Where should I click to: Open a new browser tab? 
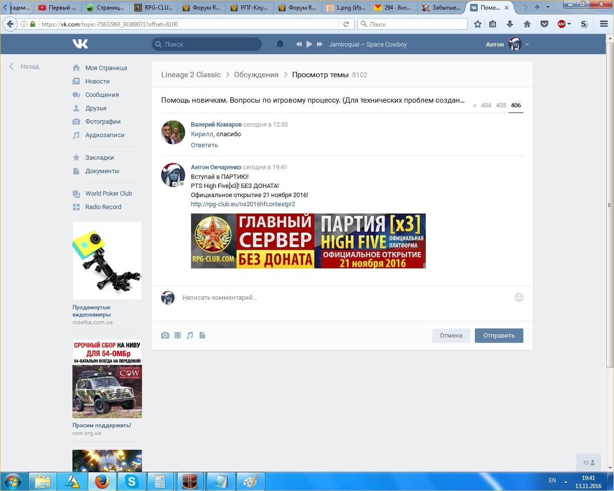coord(537,7)
